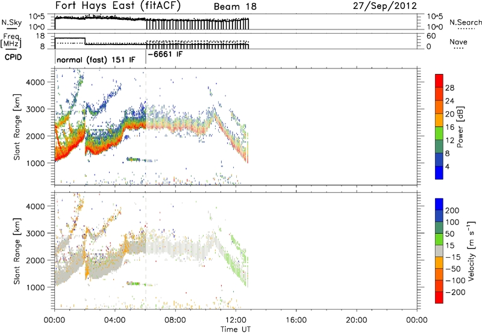Screen dimensions: 482x333
Task: Click the '28' tick on Power colorbar
Action: pyautogui.click(x=449, y=88)
